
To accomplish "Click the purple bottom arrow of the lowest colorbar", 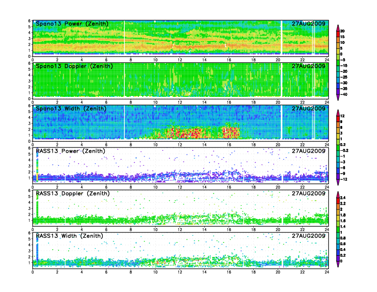I will (x=338, y=263).
